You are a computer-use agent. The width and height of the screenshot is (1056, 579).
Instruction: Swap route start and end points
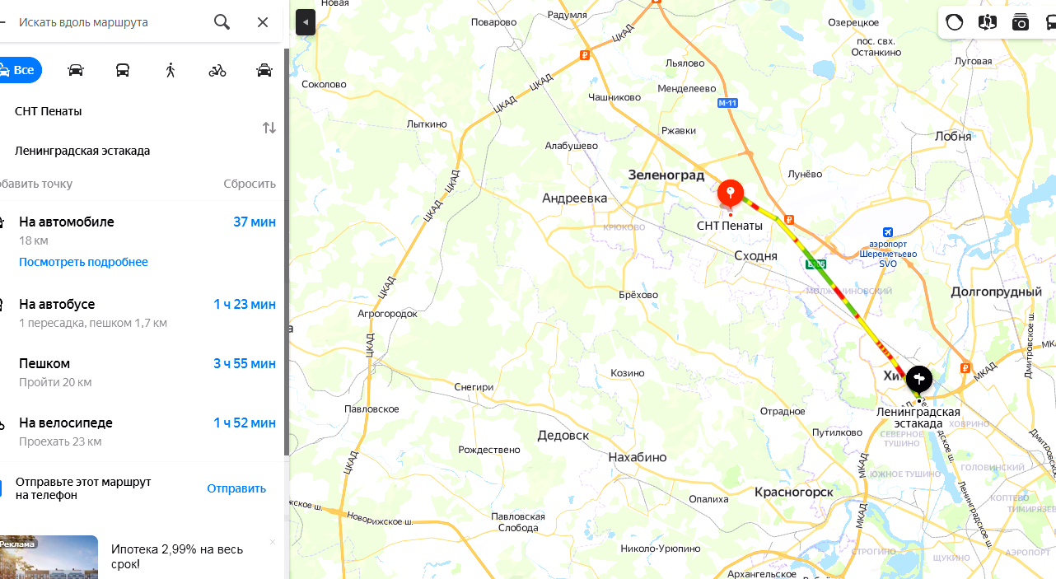click(x=269, y=128)
